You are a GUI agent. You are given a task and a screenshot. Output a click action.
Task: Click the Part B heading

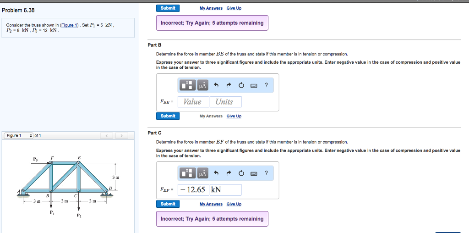pos(154,45)
